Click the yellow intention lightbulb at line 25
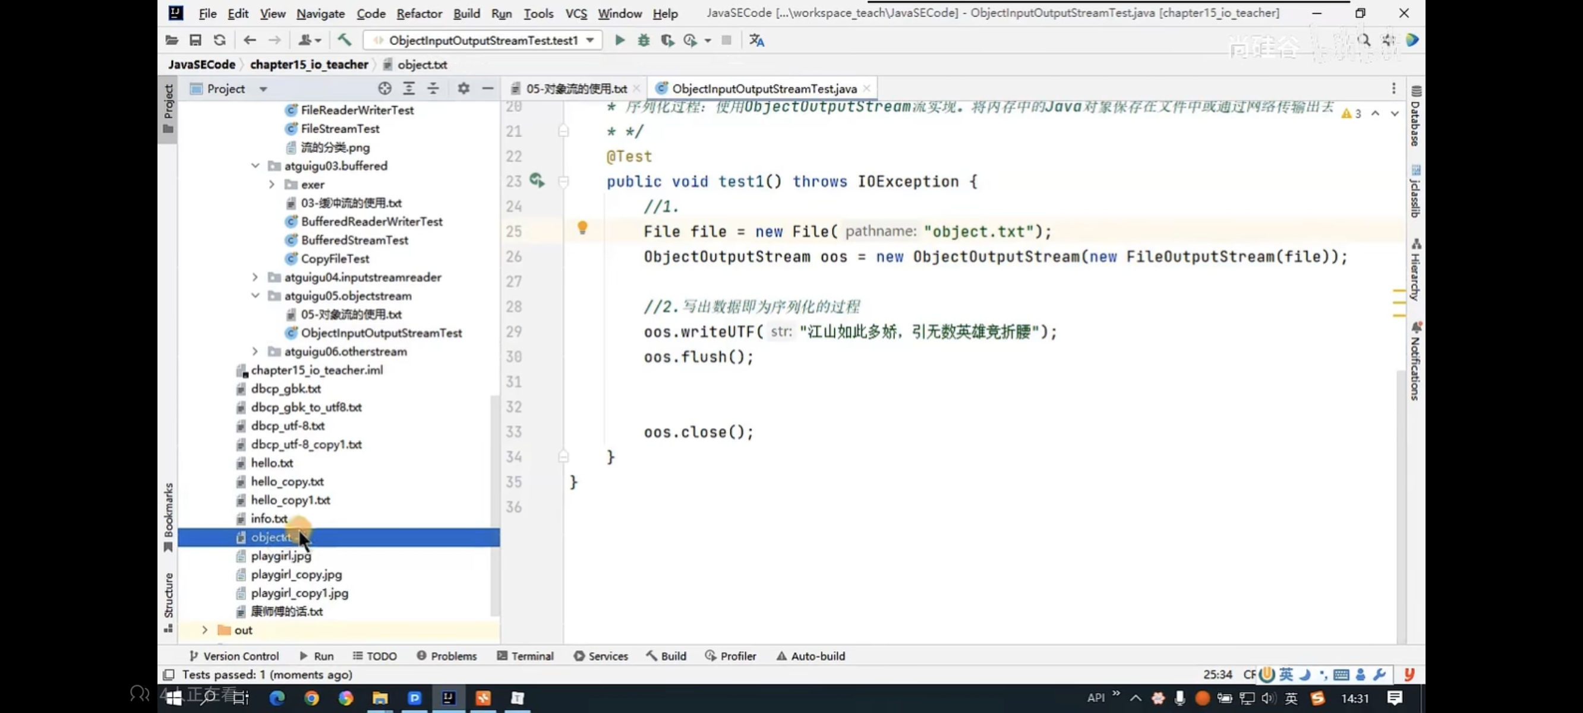1583x713 pixels. (x=582, y=228)
